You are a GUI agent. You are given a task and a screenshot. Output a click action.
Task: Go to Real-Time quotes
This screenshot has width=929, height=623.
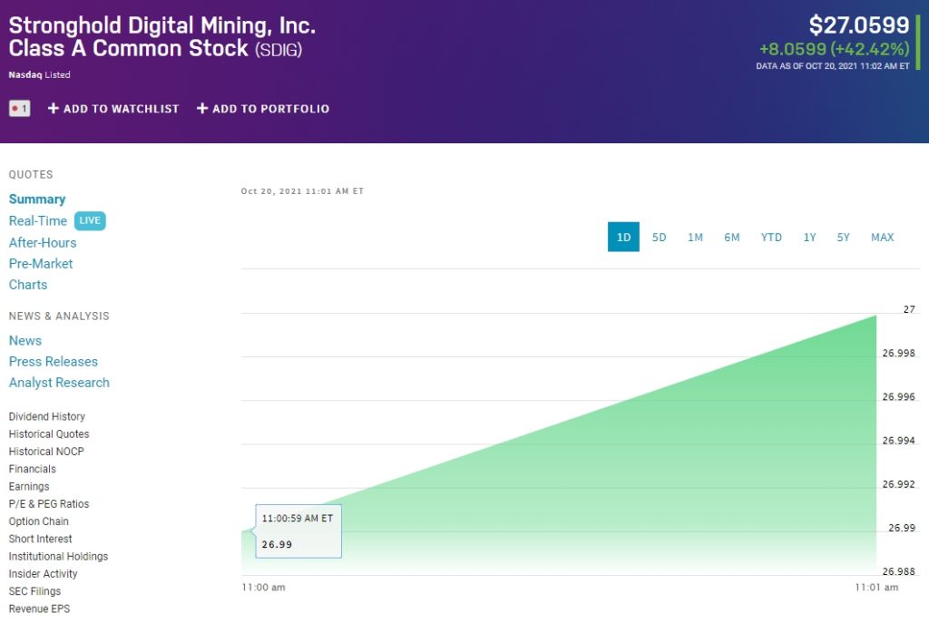37,220
